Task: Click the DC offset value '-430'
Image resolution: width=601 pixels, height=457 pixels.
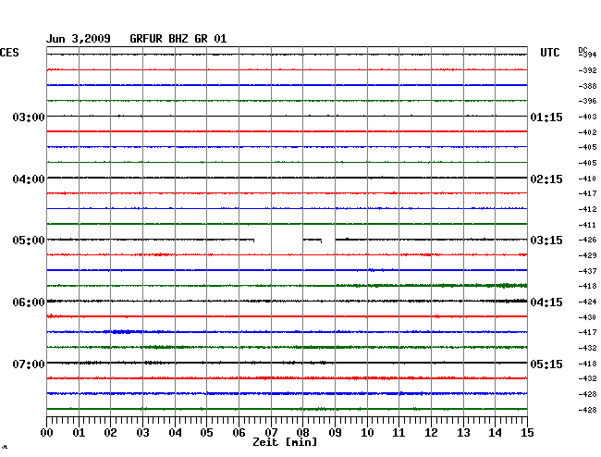Action: [587, 317]
